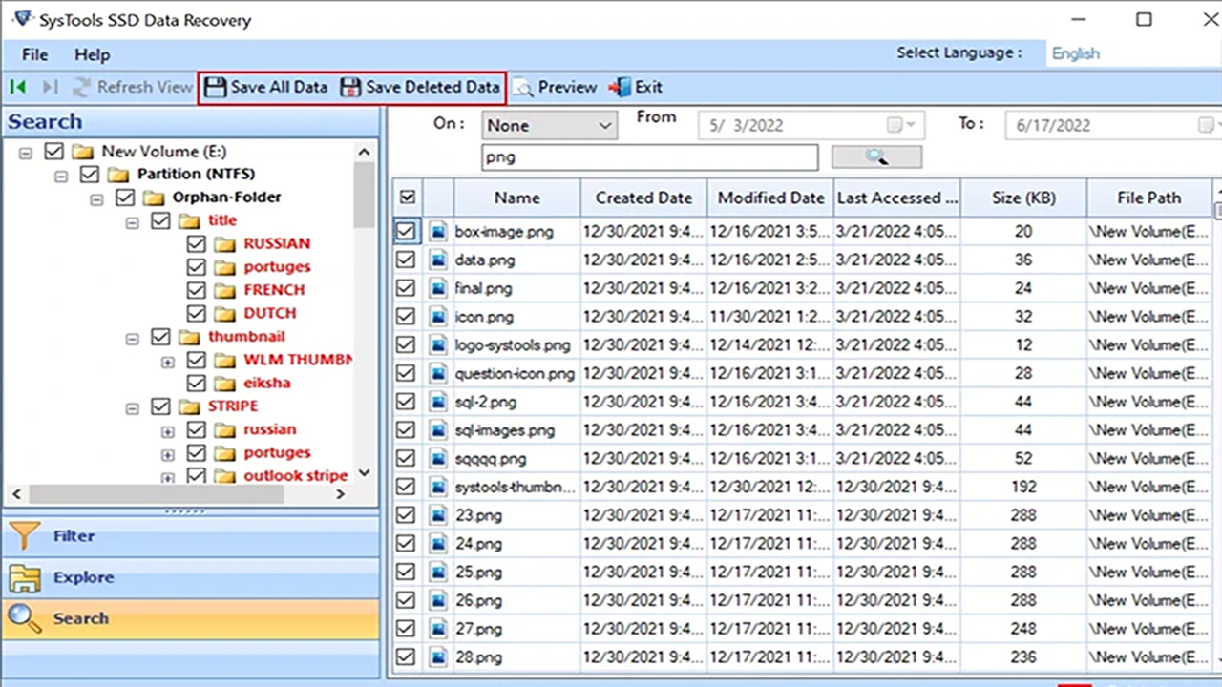Click the Last Accessed column header

896,198
